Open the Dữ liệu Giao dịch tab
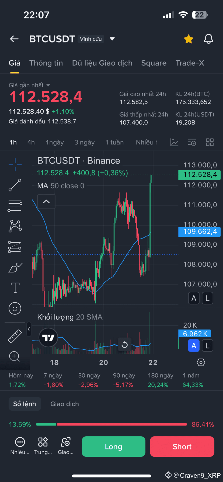The image size is (223, 482). pyautogui.click(x=102, y=63)
